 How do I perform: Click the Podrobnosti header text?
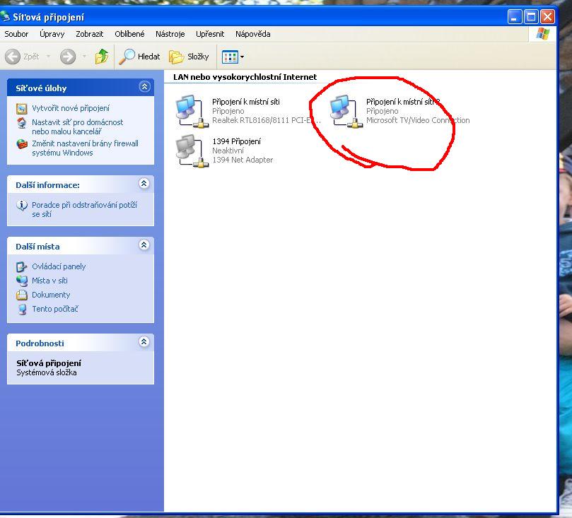40,343
